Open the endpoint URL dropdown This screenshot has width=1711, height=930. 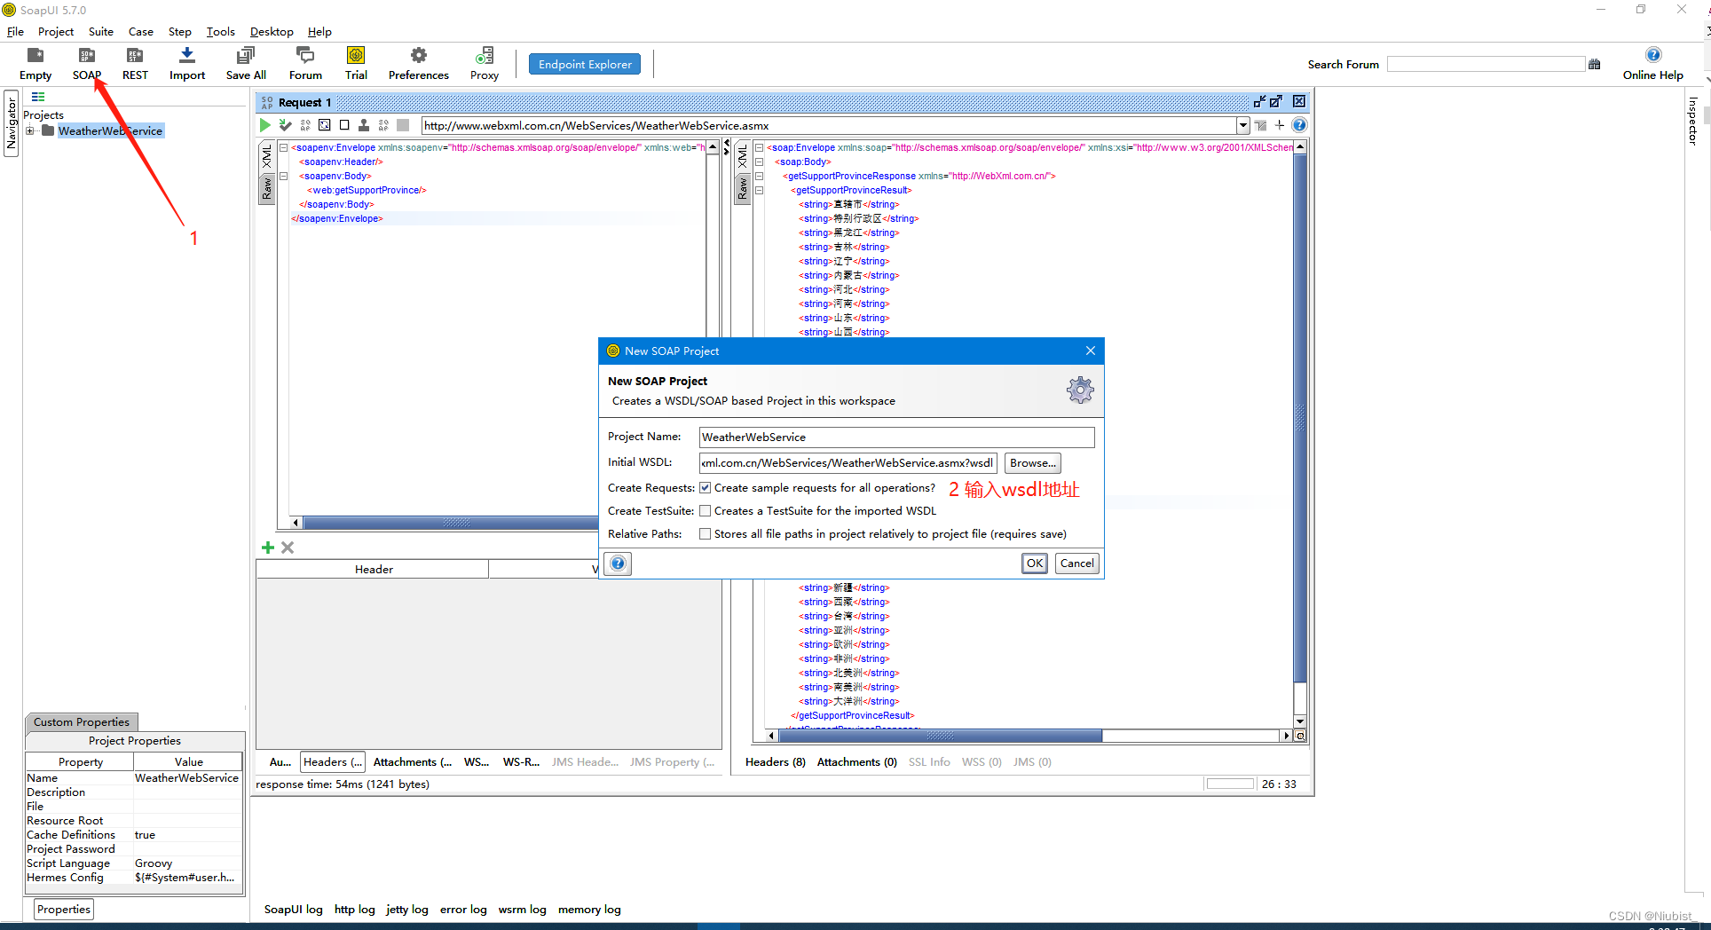[1244, 125]
